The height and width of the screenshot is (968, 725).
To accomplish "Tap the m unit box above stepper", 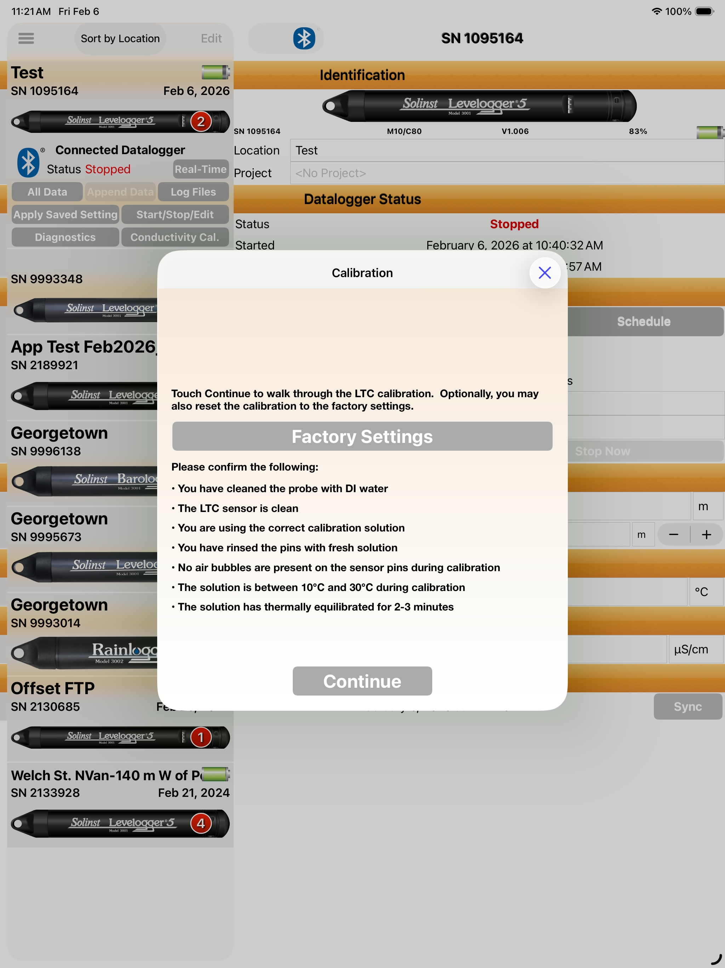I will pyautogui.click(x=708, y=506).
